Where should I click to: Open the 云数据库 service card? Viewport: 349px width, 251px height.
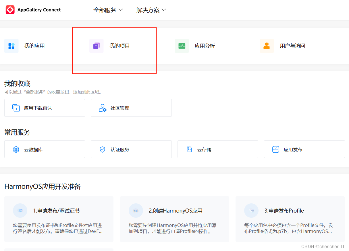(x=45, y=149)
